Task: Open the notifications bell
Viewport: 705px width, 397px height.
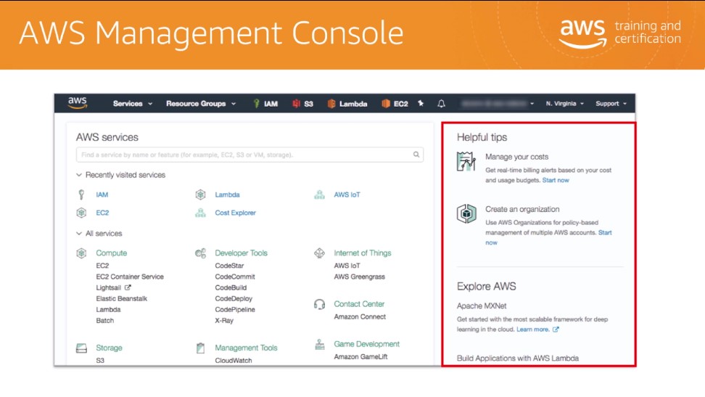Action: coord(442,104)
